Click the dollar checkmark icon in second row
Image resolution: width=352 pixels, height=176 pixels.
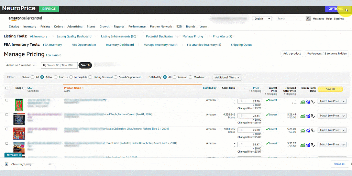313,116
